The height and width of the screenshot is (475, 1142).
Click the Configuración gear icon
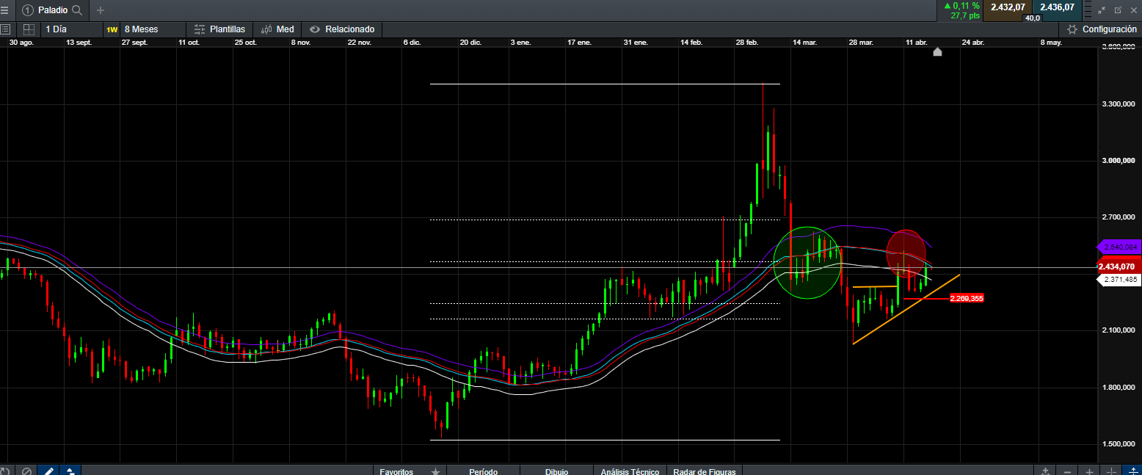tap(1072, 29)
